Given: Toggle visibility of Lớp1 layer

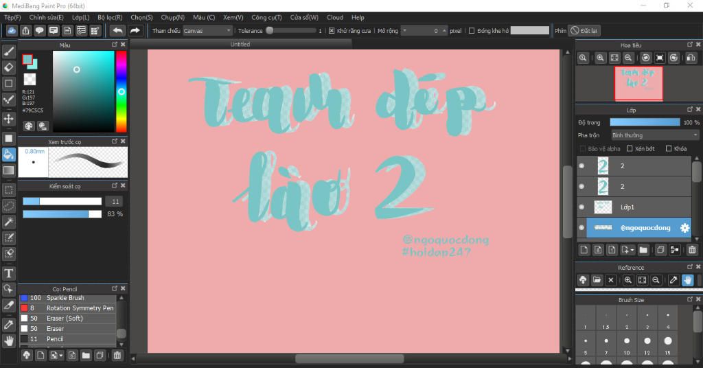Looking at the screenshot, I should click(x=581, y=207).
